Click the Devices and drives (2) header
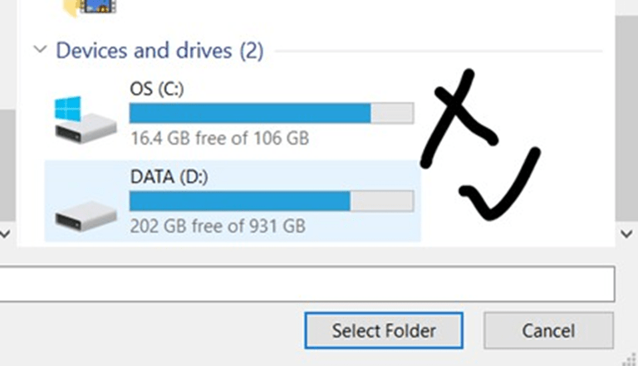Screen dimensions: 638x366 (159, 51)
